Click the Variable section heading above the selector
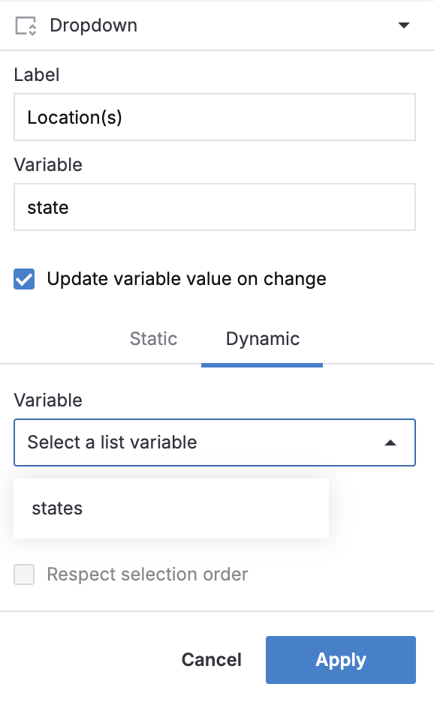Image resolution: width=434 pixels, height=702 pixels. 47,400
